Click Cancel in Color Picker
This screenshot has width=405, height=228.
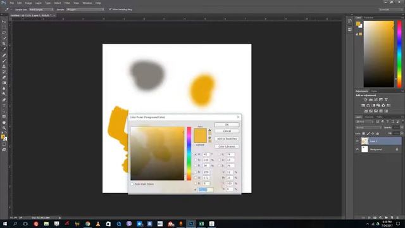pos(227,131)
